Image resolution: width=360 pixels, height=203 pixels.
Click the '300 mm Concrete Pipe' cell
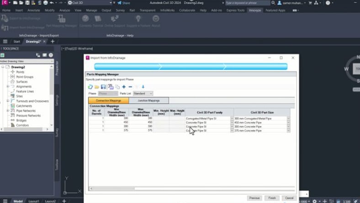point(260,127)
